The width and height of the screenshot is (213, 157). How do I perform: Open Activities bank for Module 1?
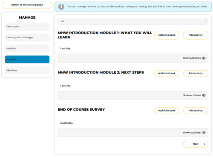pyautogui.click(x=167, y=35)
